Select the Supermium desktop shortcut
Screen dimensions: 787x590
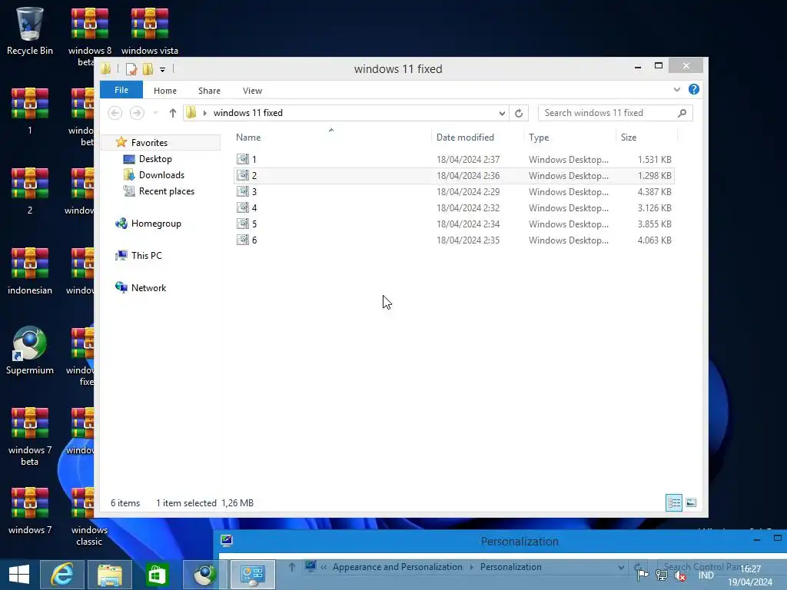coord(30,350)
